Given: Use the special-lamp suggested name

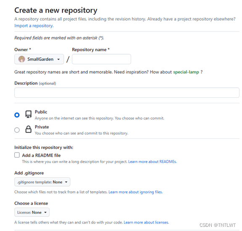Looking at the screenshot, I should pos(186,72).
